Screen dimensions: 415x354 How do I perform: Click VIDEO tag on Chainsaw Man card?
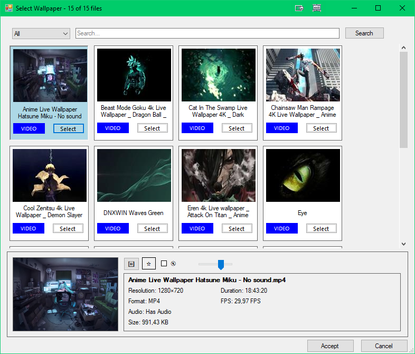click(x=281, y=128)
